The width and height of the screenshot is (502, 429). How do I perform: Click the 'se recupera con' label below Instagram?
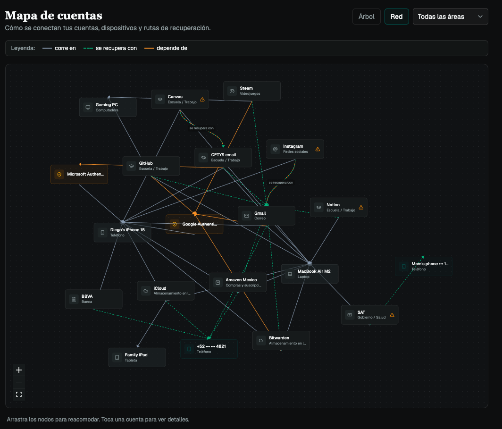[x=281, y=183]
